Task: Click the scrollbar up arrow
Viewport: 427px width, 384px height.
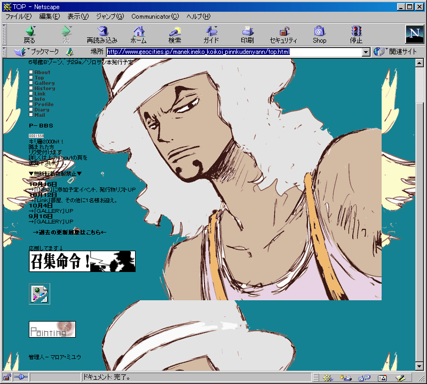Action: click(x=419, y=63)
